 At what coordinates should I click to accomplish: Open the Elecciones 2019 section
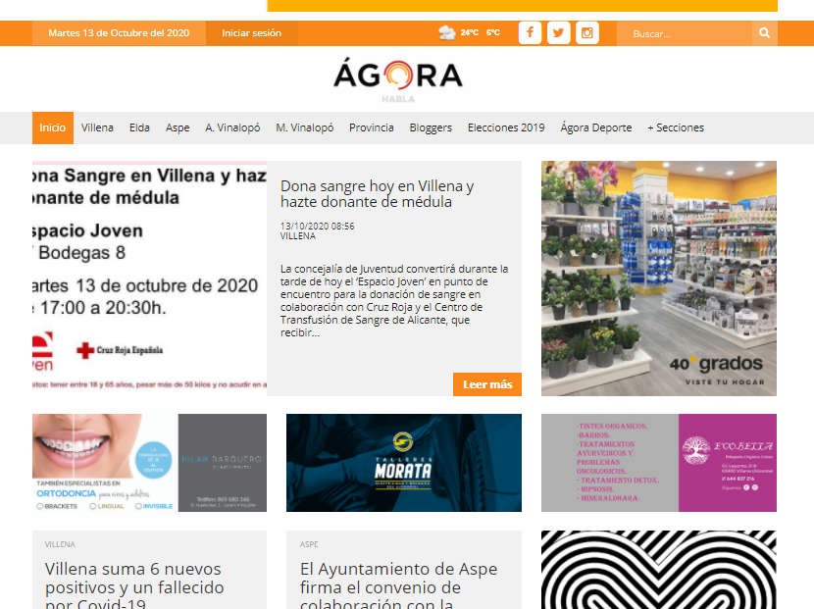506,127
